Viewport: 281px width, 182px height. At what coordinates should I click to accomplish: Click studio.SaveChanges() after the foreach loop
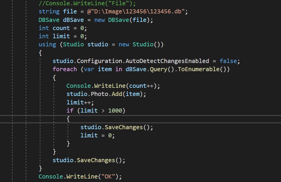click(89, 160)
